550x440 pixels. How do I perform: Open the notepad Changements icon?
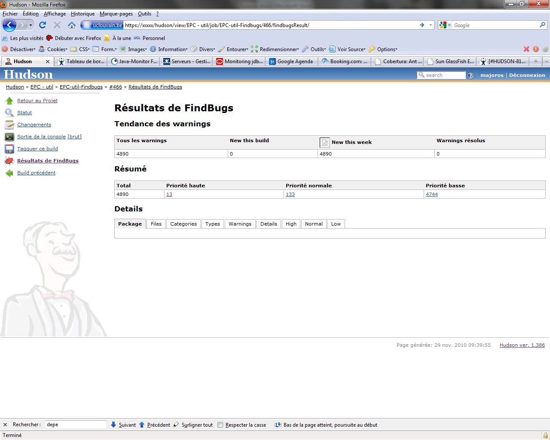pos(9,125)
